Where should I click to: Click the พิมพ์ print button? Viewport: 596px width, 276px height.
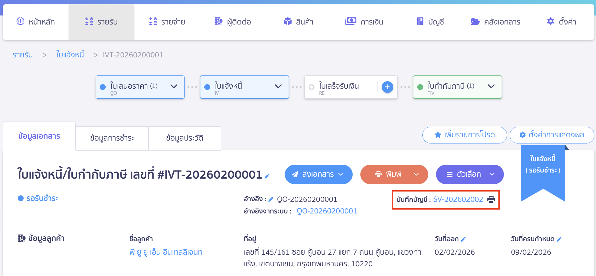pos(388,174)
